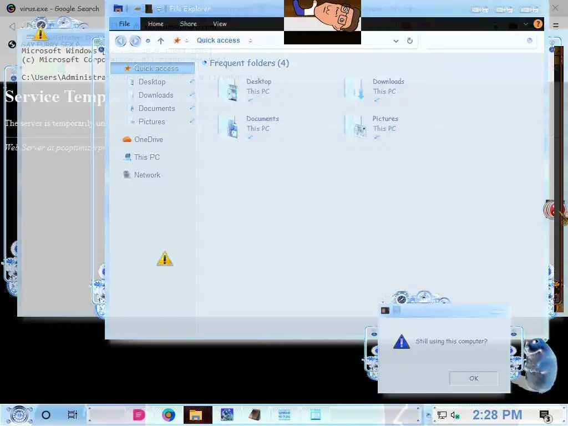Image resolution: width=568 pixels, height=426 pixels.
Task: Open the Home ribbon tab
Action: pos(156,24)
